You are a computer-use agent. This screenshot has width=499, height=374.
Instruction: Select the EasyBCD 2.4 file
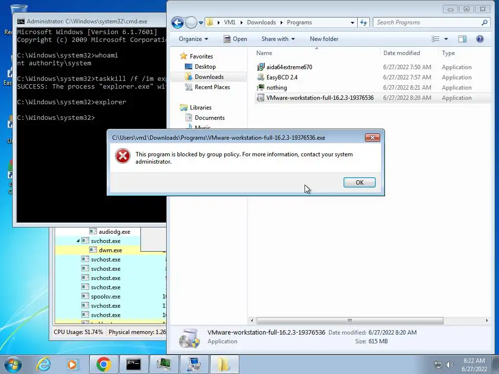click(282, 77)
